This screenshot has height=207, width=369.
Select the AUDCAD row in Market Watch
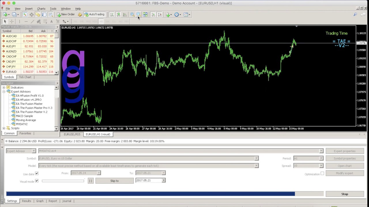(27, 36)
